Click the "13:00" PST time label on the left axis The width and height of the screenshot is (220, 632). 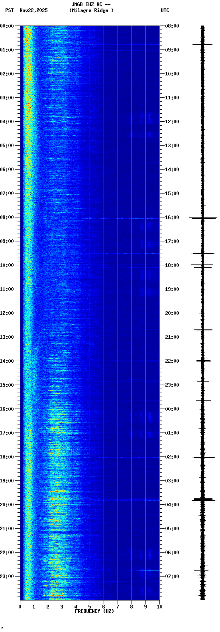[x=7, y=337]
